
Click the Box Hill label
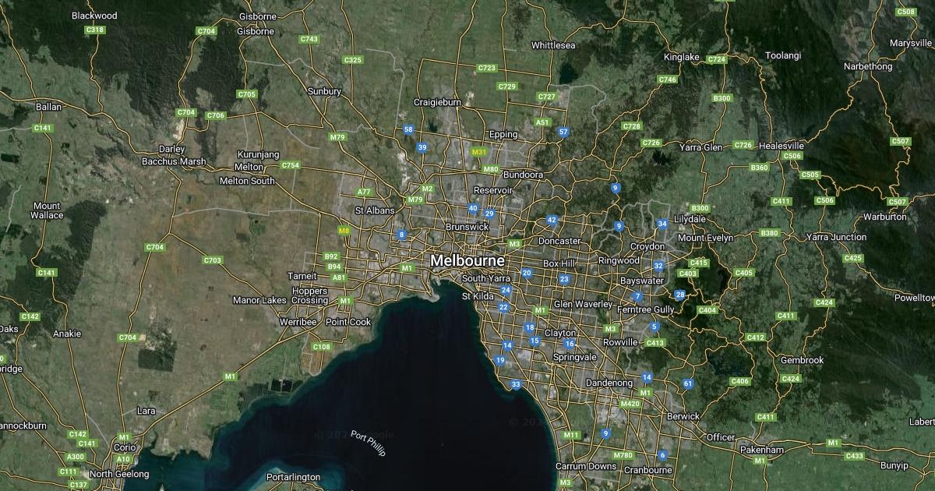coord(559,263)
